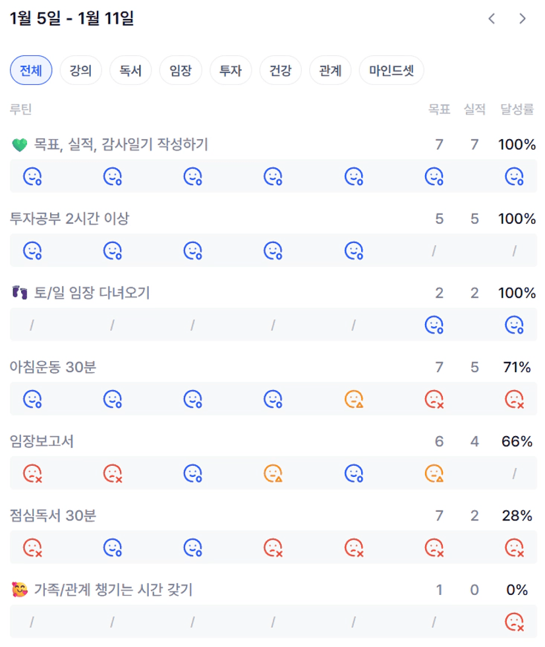Select the 전체 filter tab
This screenshot has width=545, height=647.
(x=31, y=70)
